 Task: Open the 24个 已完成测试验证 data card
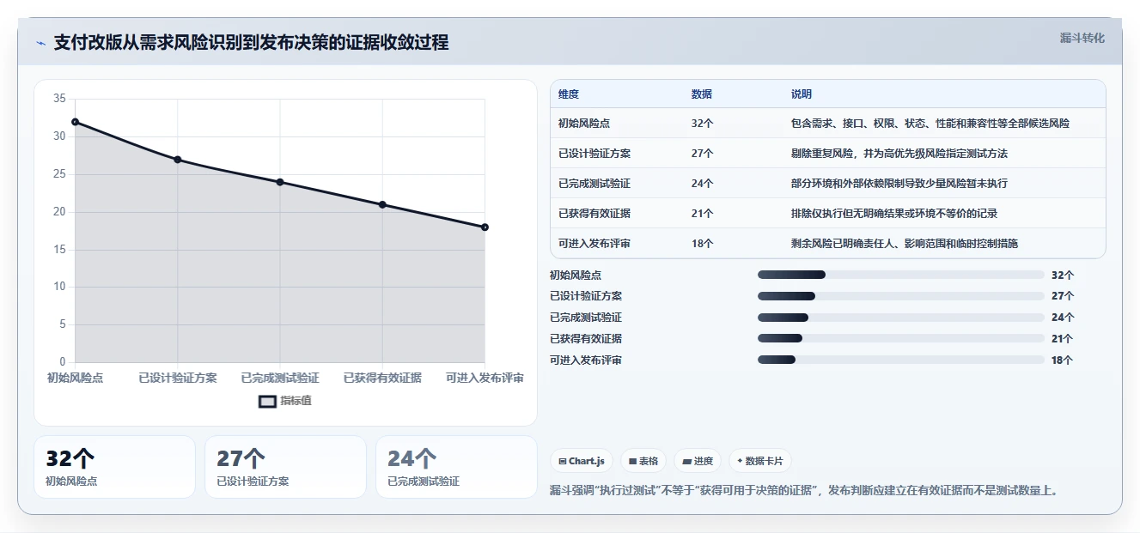tap(456, 467)
